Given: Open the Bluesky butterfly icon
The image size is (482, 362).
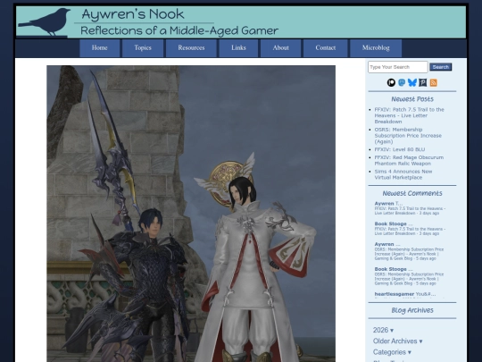Looking at the screenshot, I should coord(412,82).
